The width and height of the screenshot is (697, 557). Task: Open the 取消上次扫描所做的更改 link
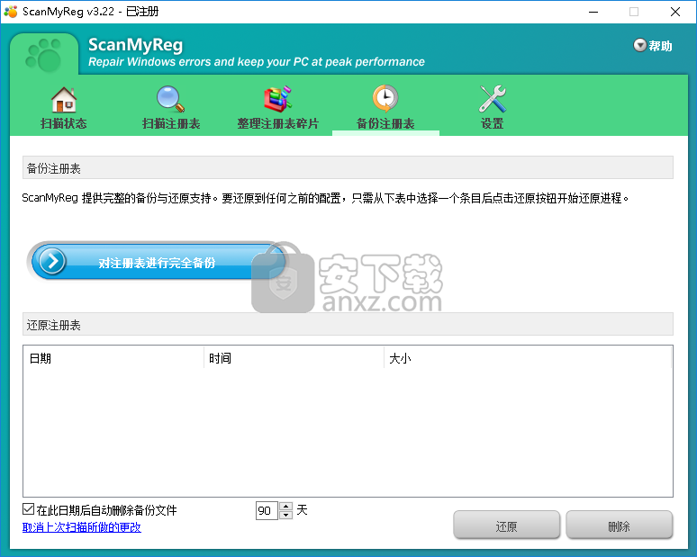(82, 527)
